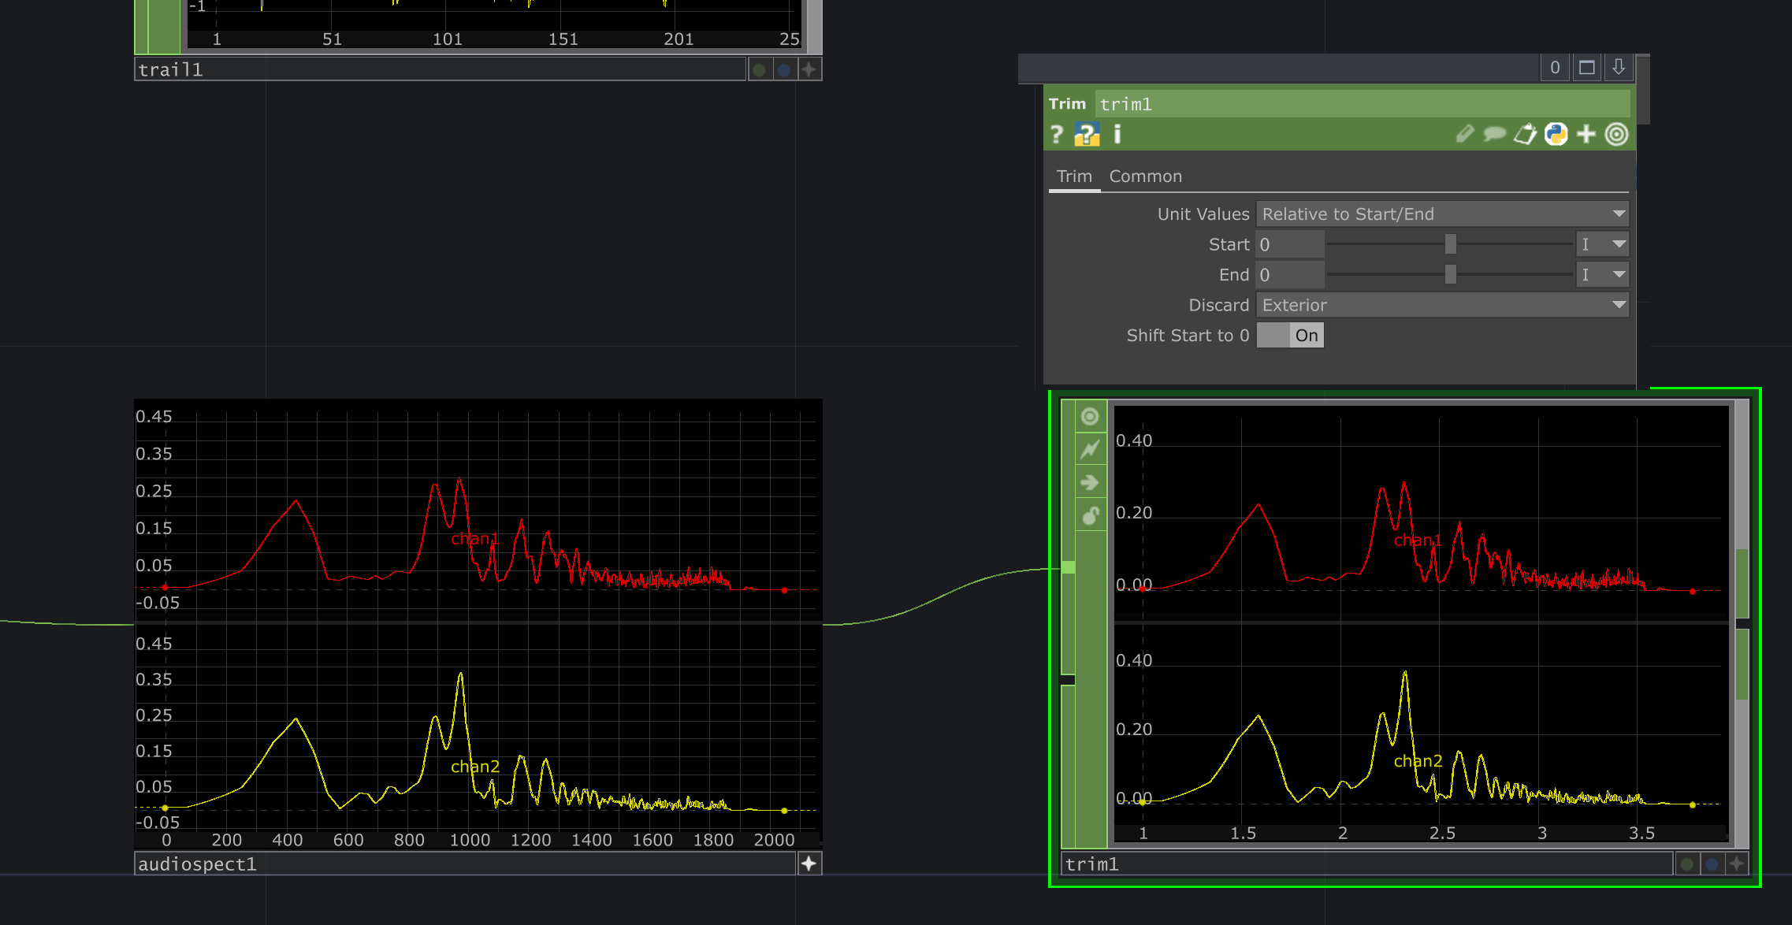Open Discard Exterior dropdown

pyautogui.click(x=1441, y=305)
